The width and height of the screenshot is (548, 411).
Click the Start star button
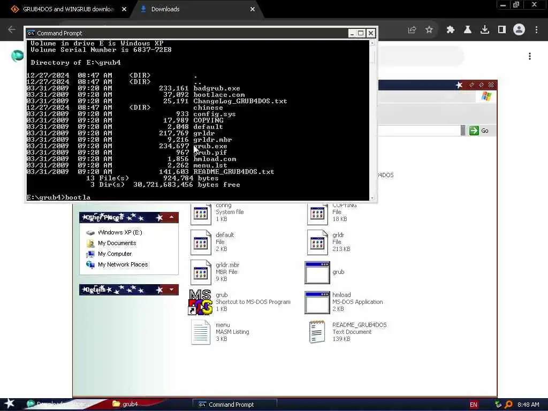pos(10,404)
